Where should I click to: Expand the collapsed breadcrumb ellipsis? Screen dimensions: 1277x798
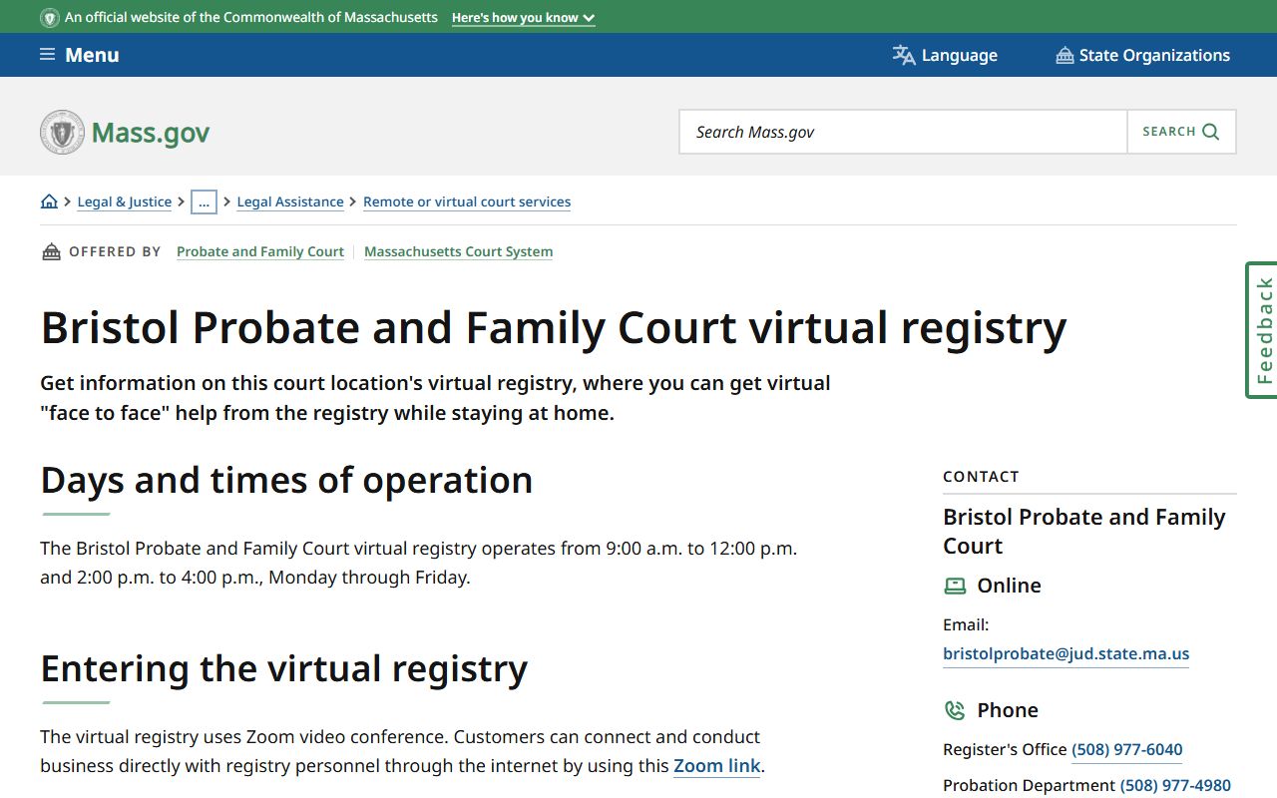point(204,201)
